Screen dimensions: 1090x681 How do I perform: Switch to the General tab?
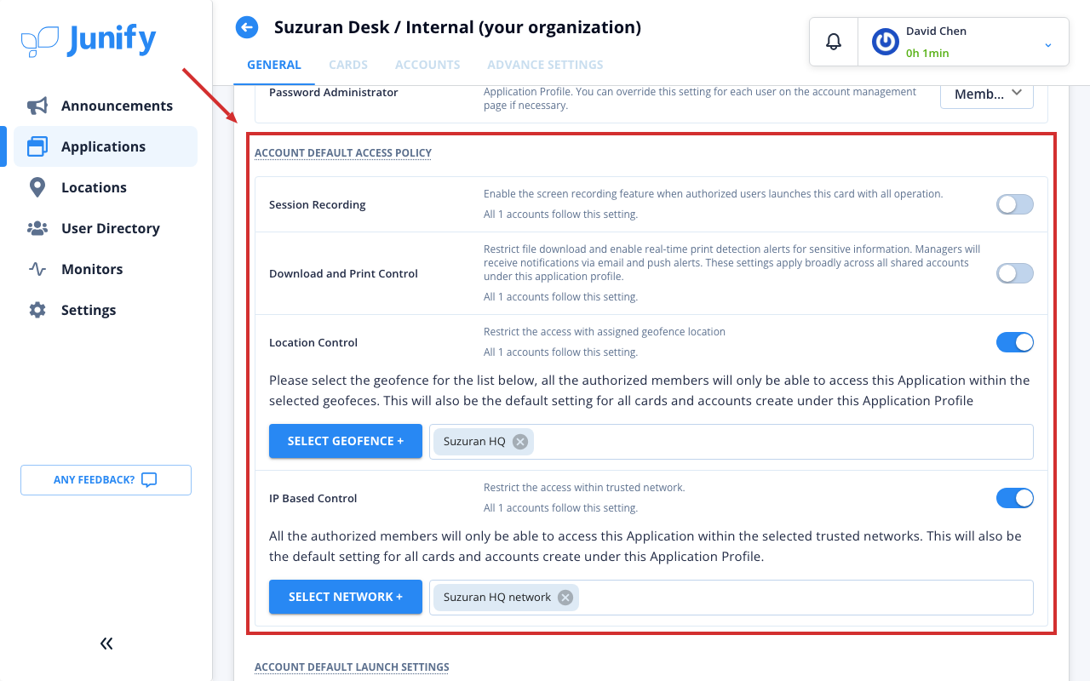pos(274,65)
